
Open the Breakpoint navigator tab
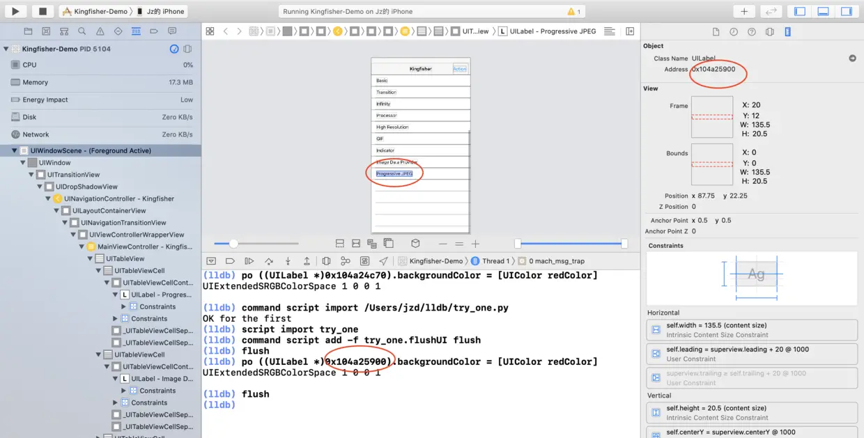tap(154, 31)
